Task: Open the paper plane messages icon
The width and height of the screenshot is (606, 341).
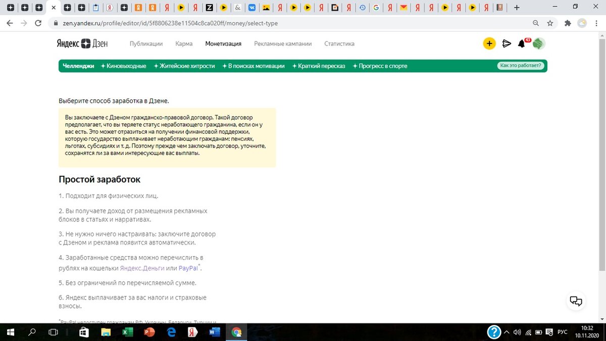Action: coord(507,44)
